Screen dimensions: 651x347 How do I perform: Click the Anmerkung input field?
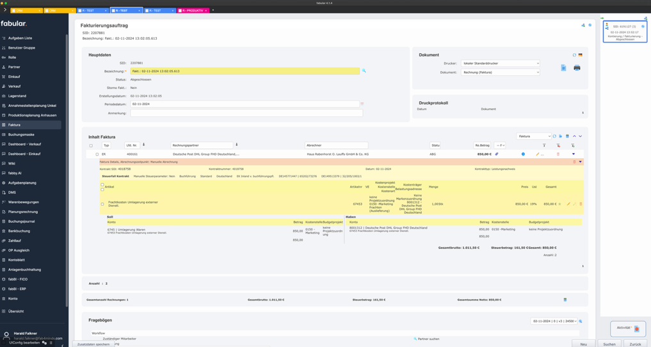(x=246, y=113)
